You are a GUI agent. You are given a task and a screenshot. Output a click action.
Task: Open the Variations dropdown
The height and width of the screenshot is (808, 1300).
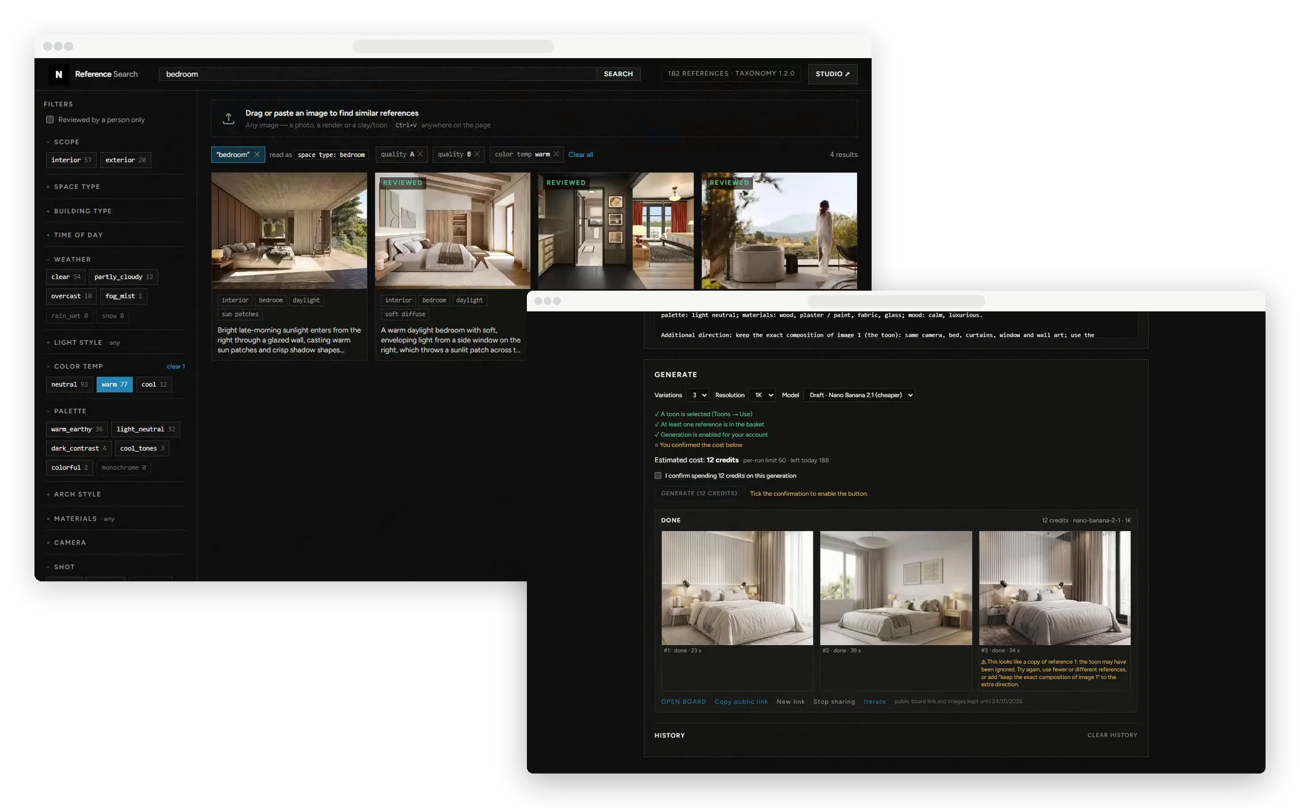pos(697,395)
